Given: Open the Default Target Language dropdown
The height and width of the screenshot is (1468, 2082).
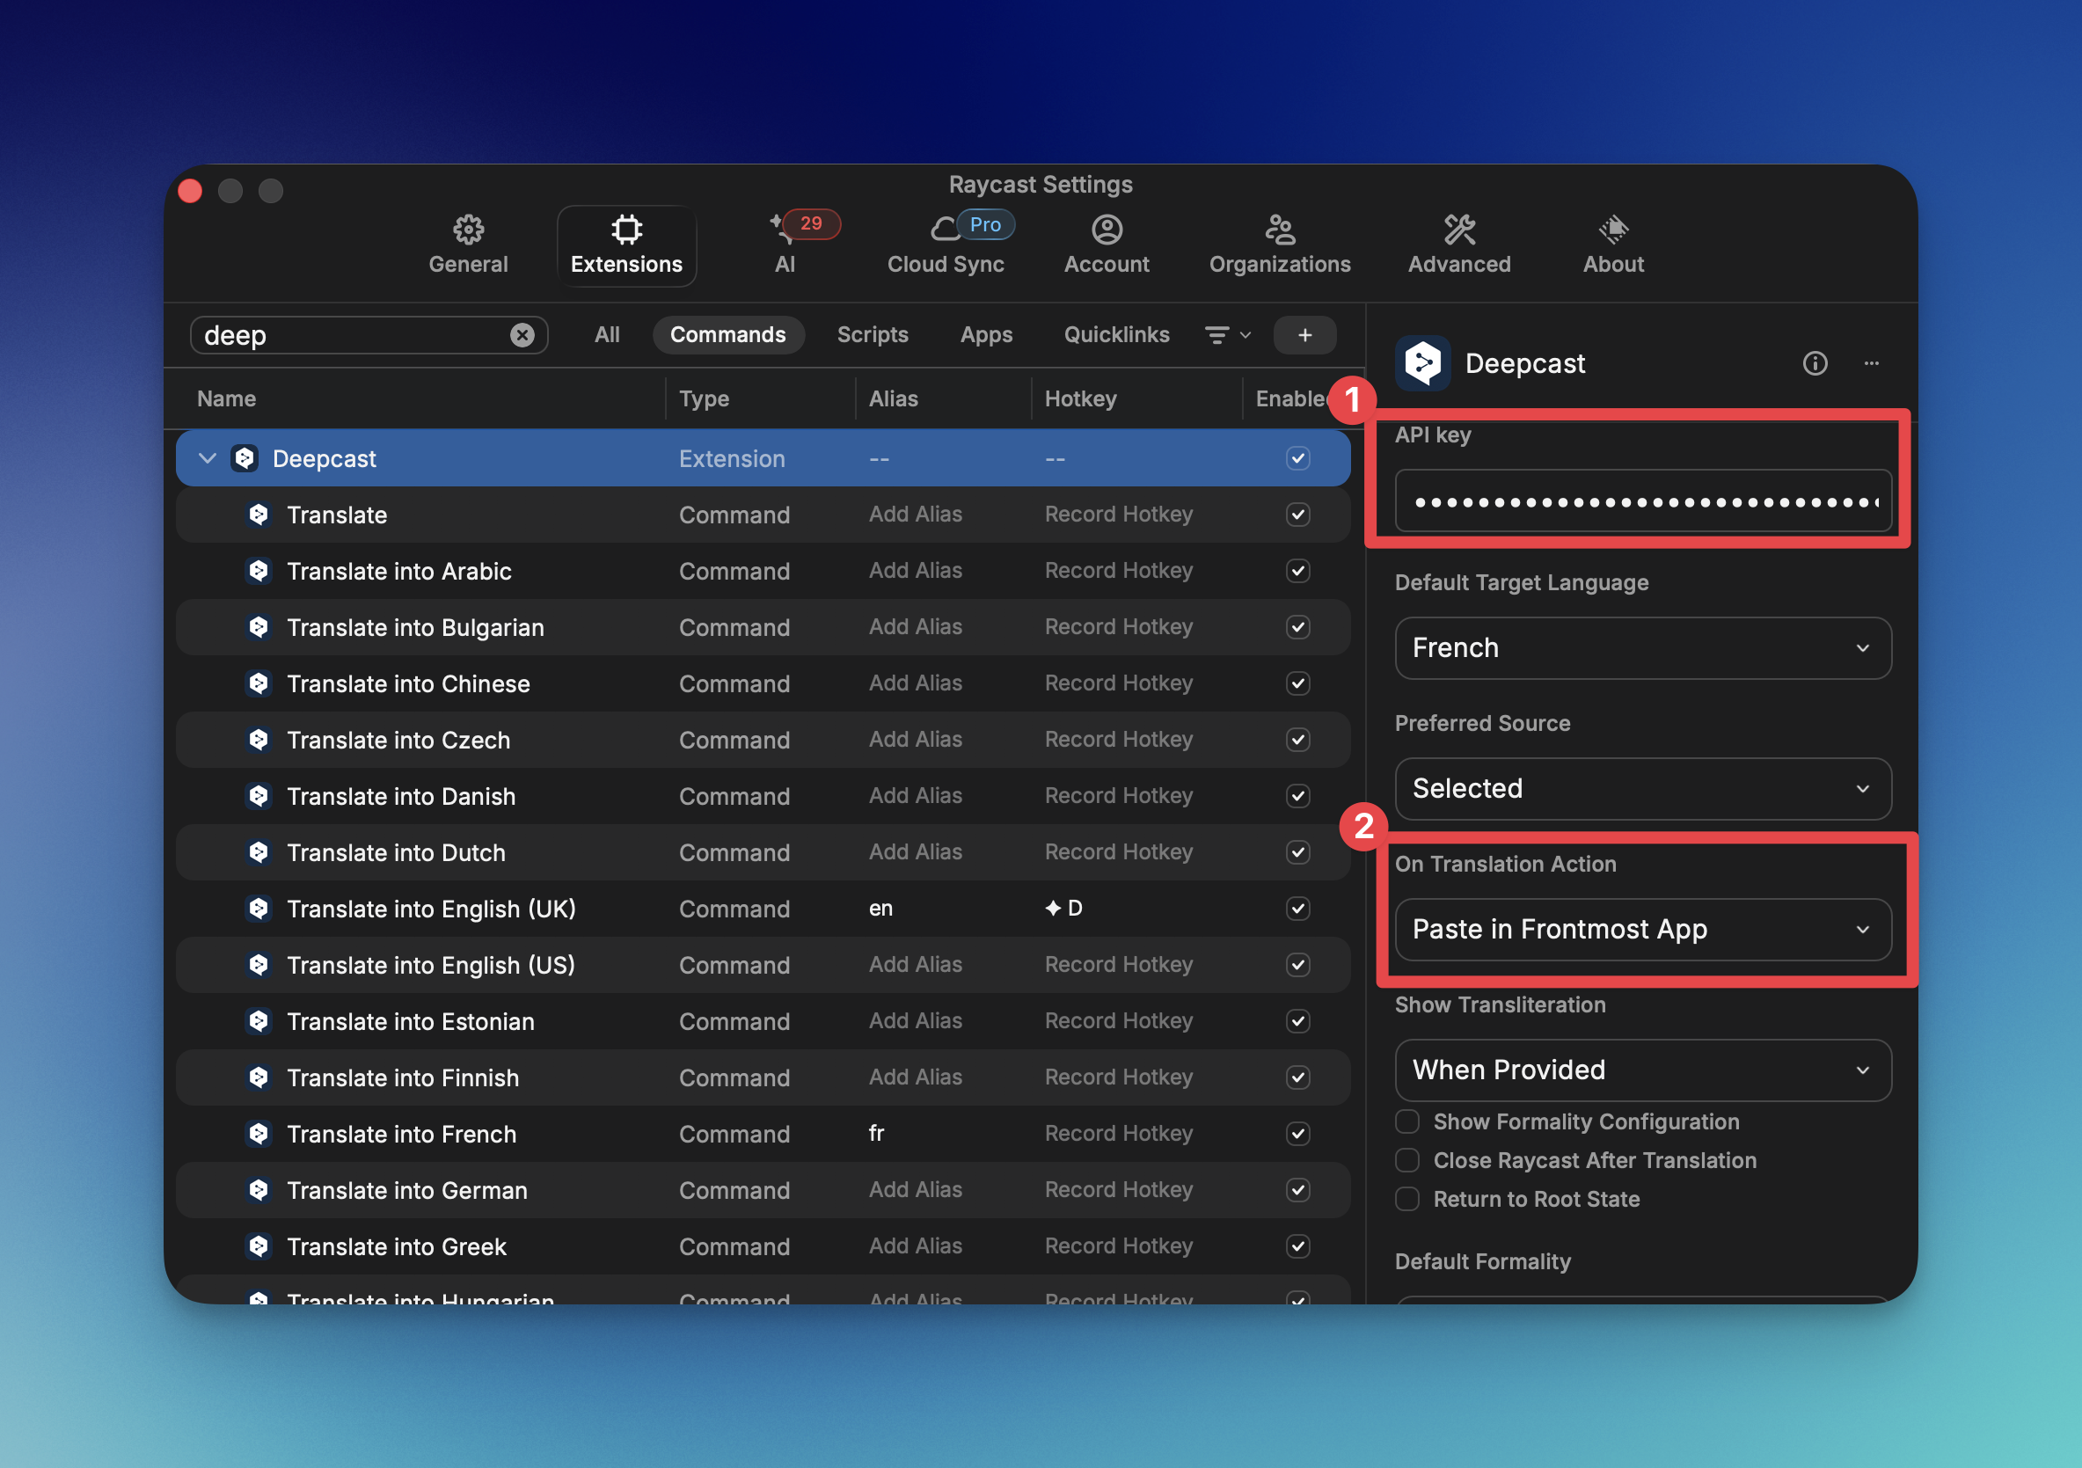Looking at the screenshot, I should click(x=1642, y=648).
